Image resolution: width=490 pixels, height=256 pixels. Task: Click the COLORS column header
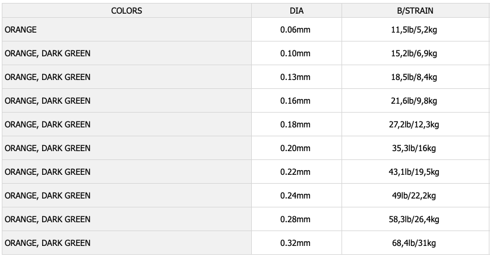(127, 11)
